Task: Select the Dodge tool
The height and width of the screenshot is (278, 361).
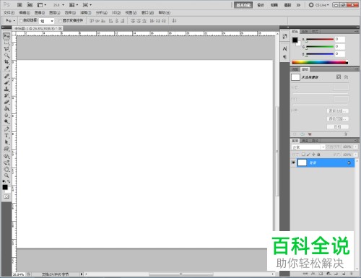Action: (x=6, y=121)
